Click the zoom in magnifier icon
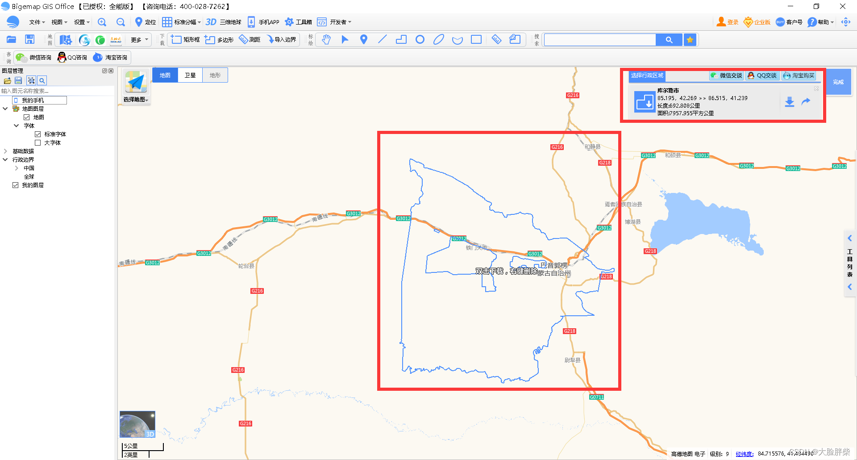The image size is (857, 460). pyautogui.click(x=102, y=22)
